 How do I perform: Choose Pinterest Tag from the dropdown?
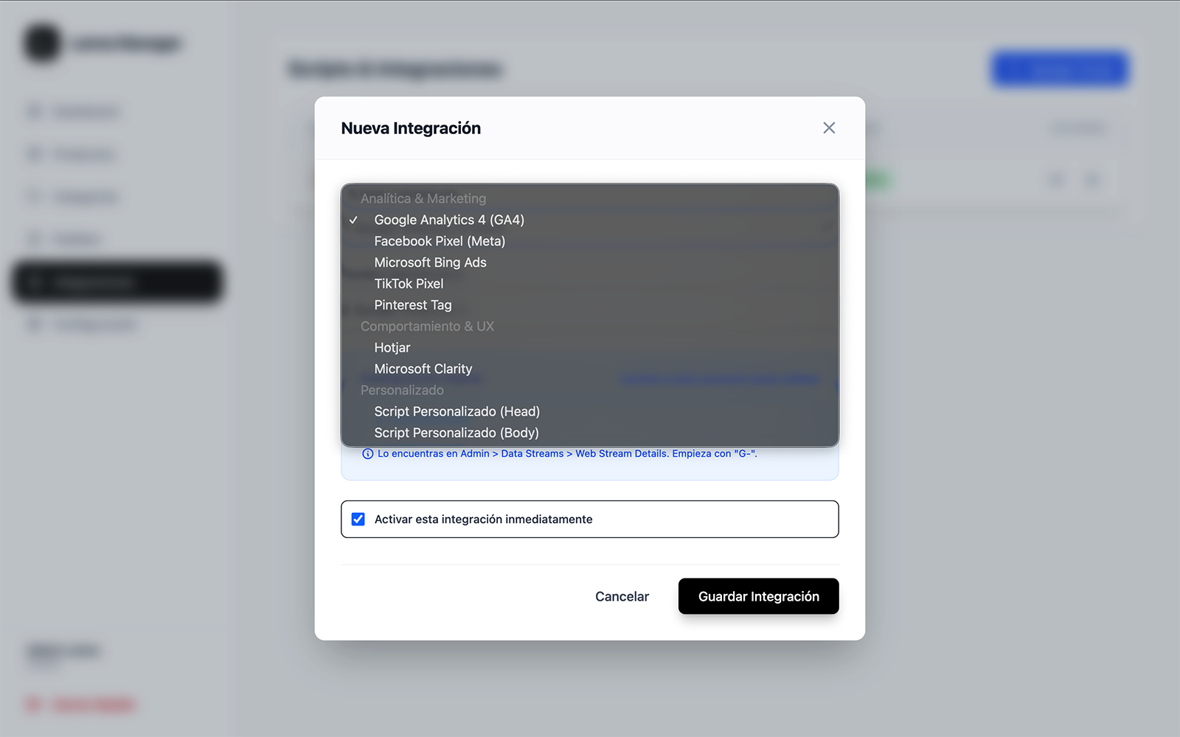412,305
